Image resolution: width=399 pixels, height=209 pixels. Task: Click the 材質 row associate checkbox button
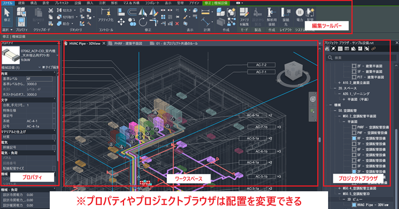pyautogui.click(x=54, y=137)
